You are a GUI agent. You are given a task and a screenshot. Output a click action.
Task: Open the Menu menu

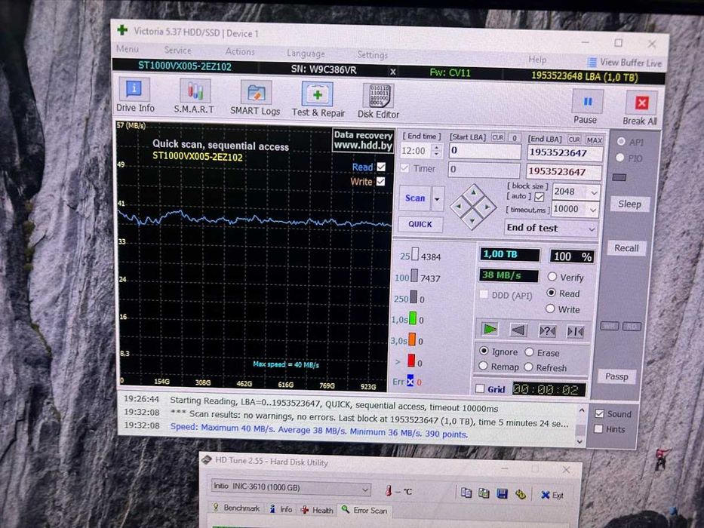click(x=127, y=48)
